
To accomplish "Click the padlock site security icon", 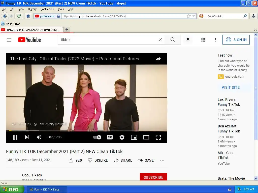I will 58,16.
